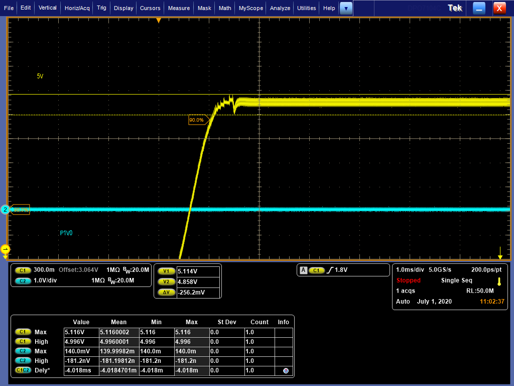Open the Analyze menu
Viewport: 514px width, 386px height.
pos(280,8)
